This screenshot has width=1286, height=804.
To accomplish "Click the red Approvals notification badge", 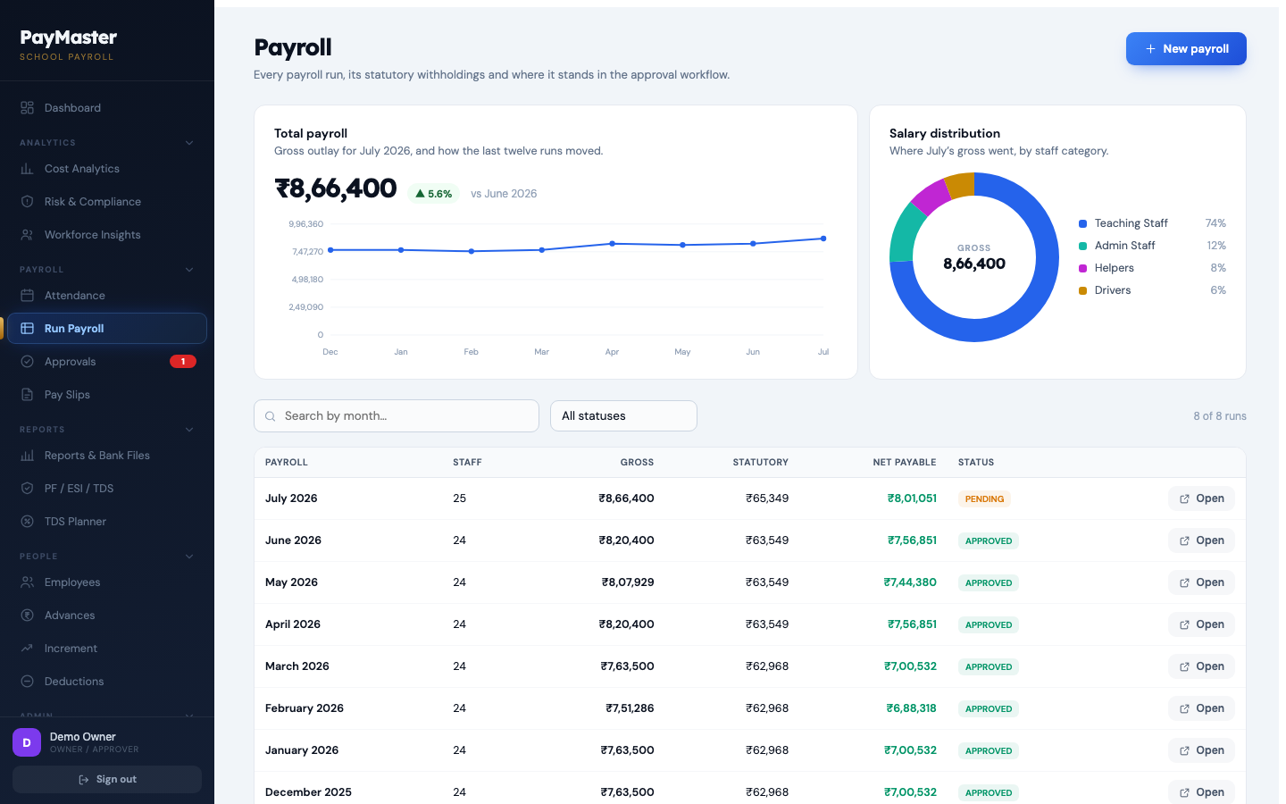I will 183,362.
